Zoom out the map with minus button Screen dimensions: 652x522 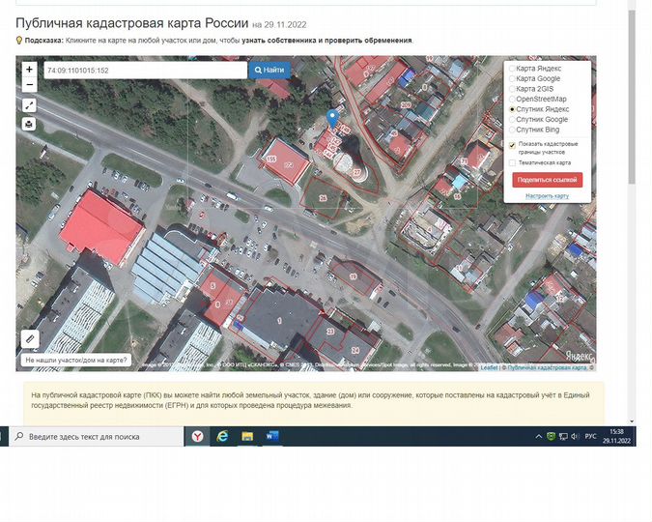tap(29, 84)
